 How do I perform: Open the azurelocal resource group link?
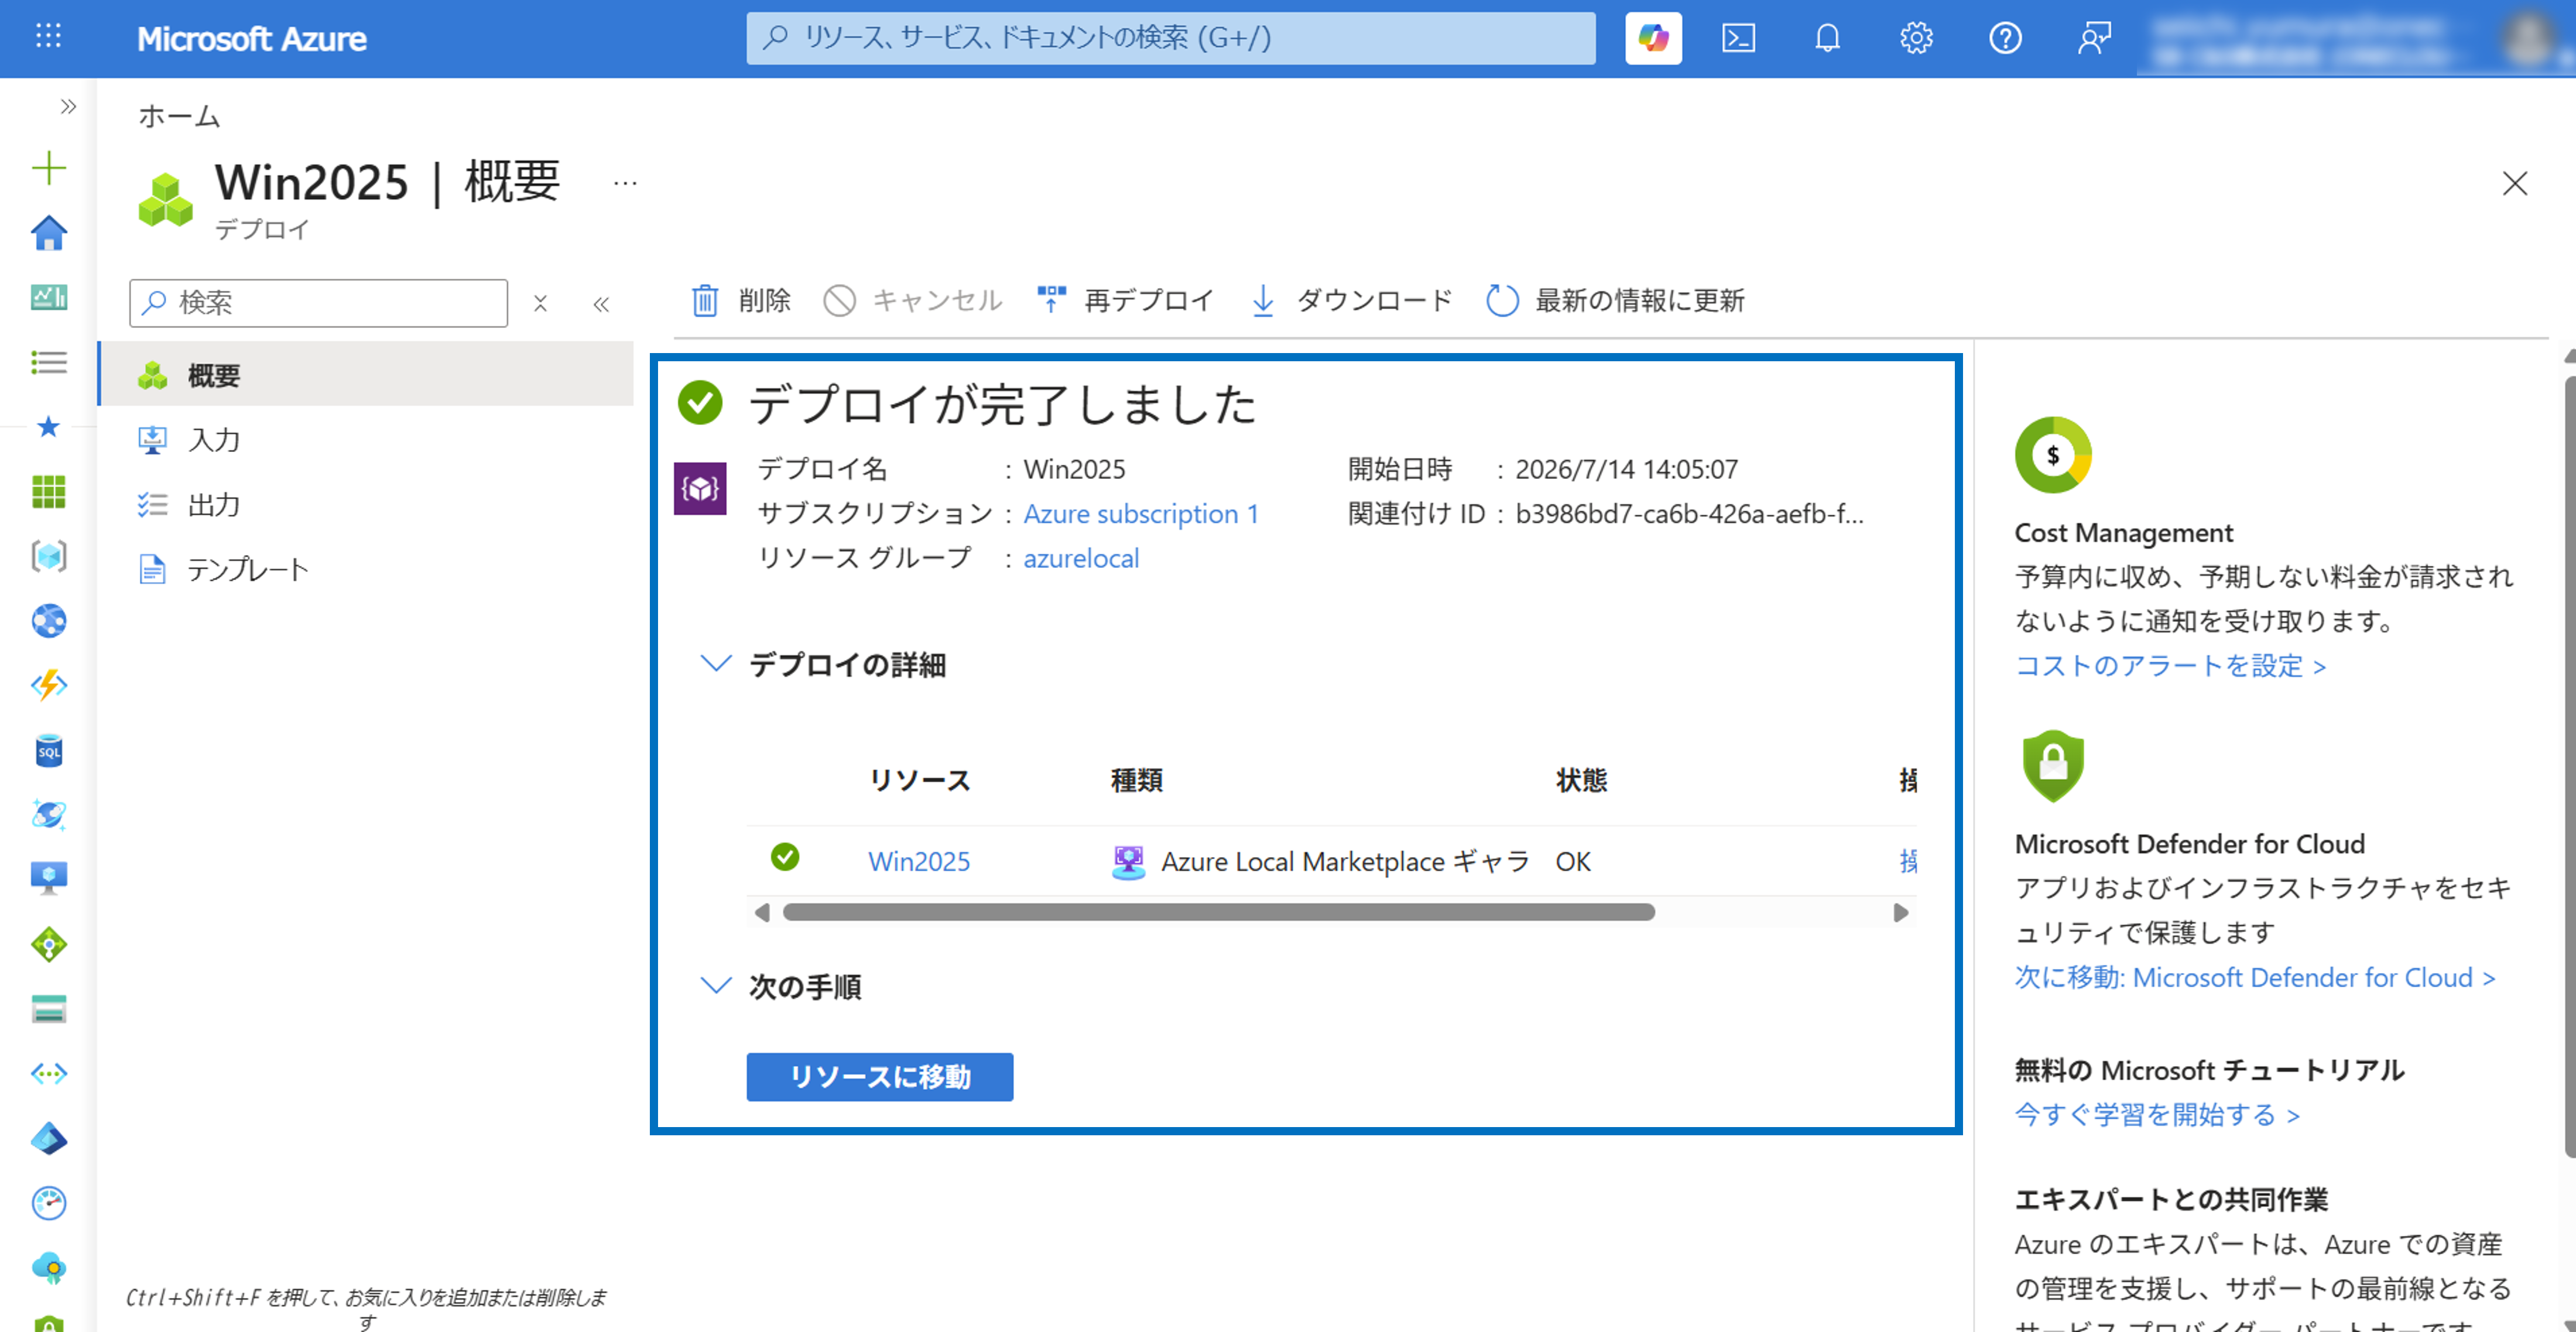tap(1081, 558)
